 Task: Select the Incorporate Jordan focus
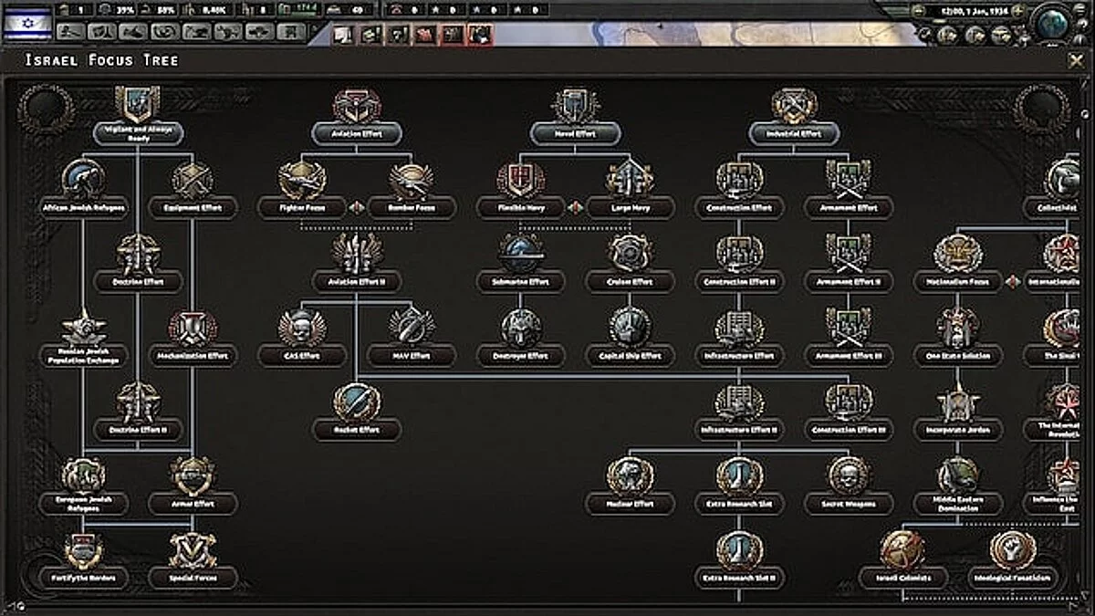pos(957,403)
